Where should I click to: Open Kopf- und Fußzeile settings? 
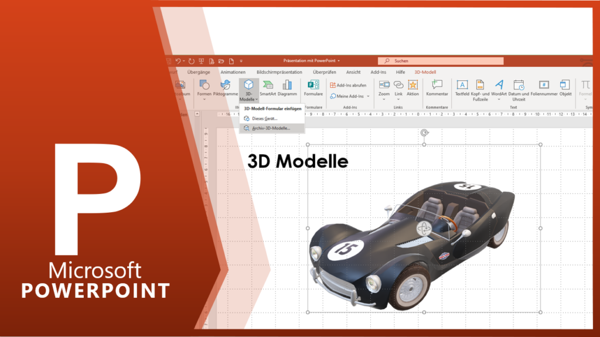480,90
